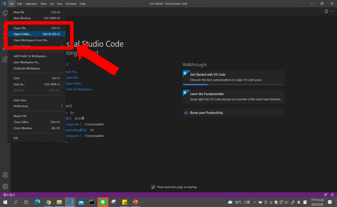
Task: Launch Google Chrome from the taskbar
Action: coord(48,202)
